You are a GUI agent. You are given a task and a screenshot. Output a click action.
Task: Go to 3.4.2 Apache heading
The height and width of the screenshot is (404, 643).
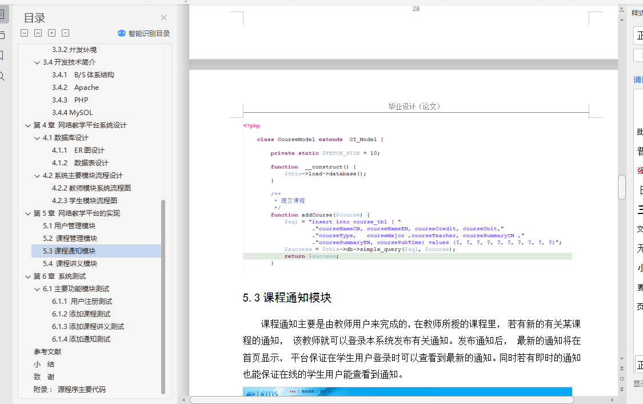point(75,88)
